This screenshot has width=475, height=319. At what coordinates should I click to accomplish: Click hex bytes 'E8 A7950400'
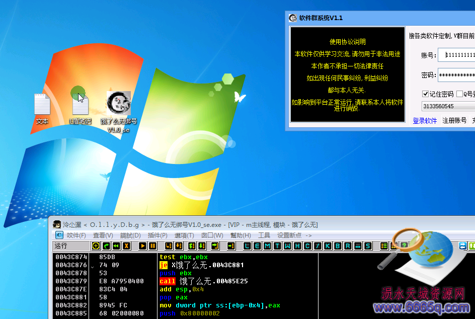pos(121,281)
